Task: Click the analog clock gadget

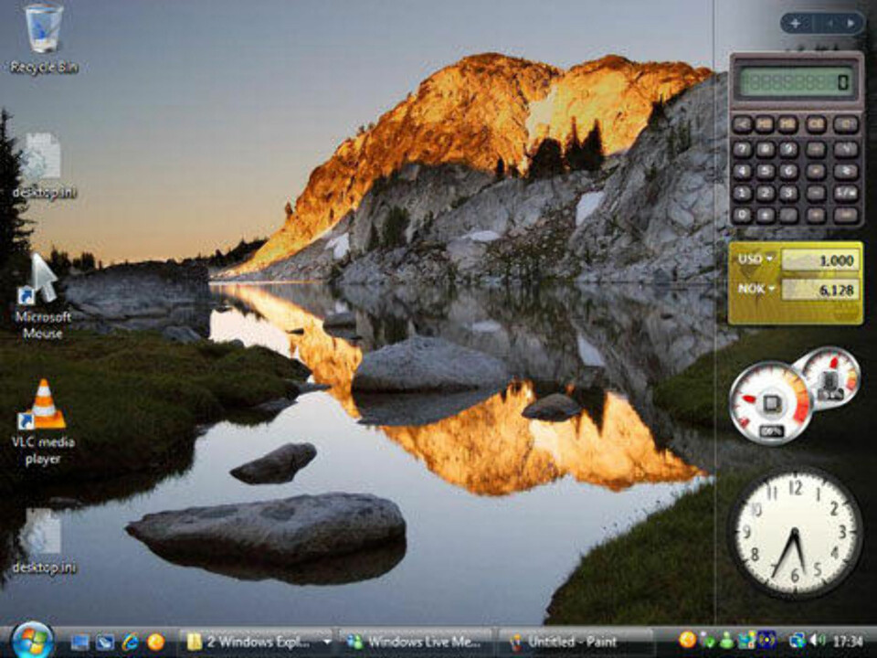Action: click(796, 532)
